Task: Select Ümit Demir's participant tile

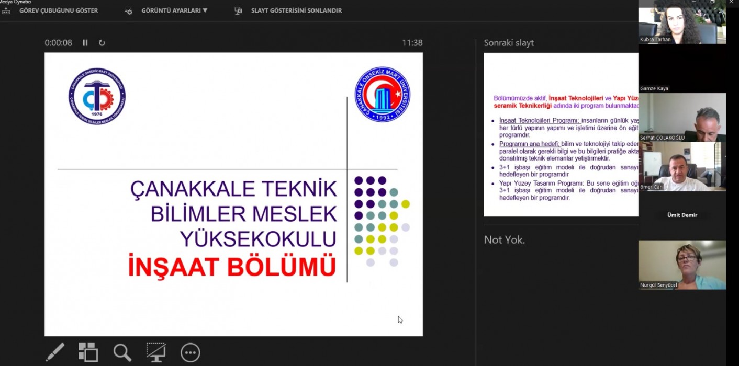Action: point(682,215)
